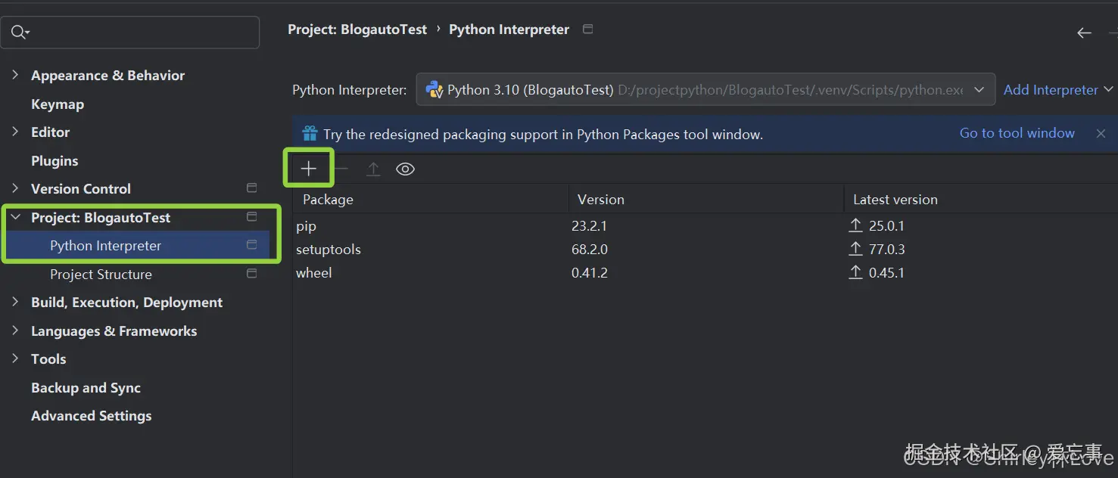
Task: Click the Add Interpreter link
Action: [1050, 90]
